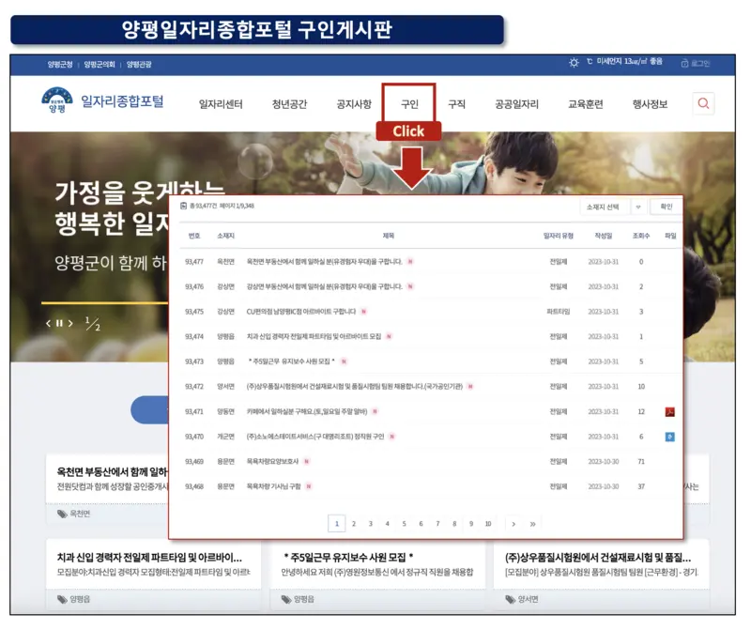
Task: Select the search magnifier icon
Action: (x=703, y=103)
